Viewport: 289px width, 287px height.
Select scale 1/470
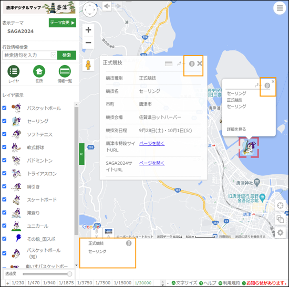(x=33, y=283)
